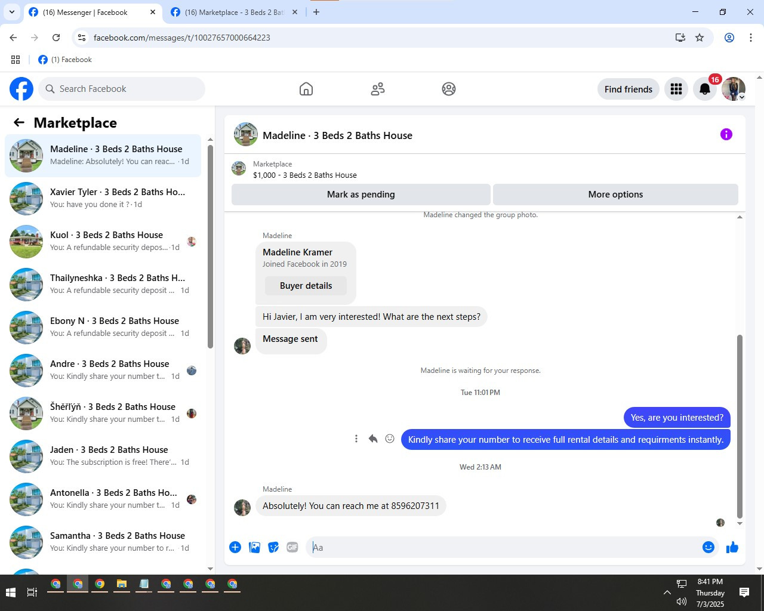Open the Facebook menu grid icon
This screenshot has width=764, height=611.
click(x=676, y=89)
